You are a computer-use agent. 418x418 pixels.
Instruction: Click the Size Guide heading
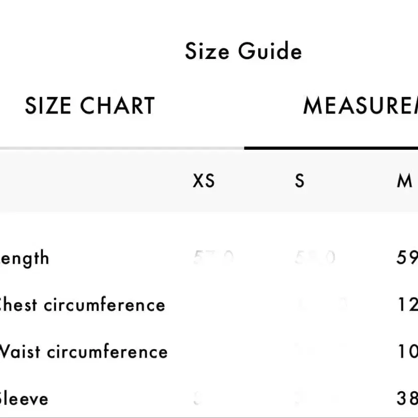[244, 51]
